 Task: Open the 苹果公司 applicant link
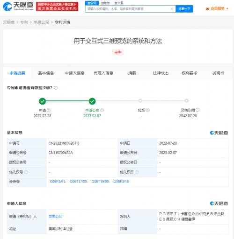pos(56,216)
